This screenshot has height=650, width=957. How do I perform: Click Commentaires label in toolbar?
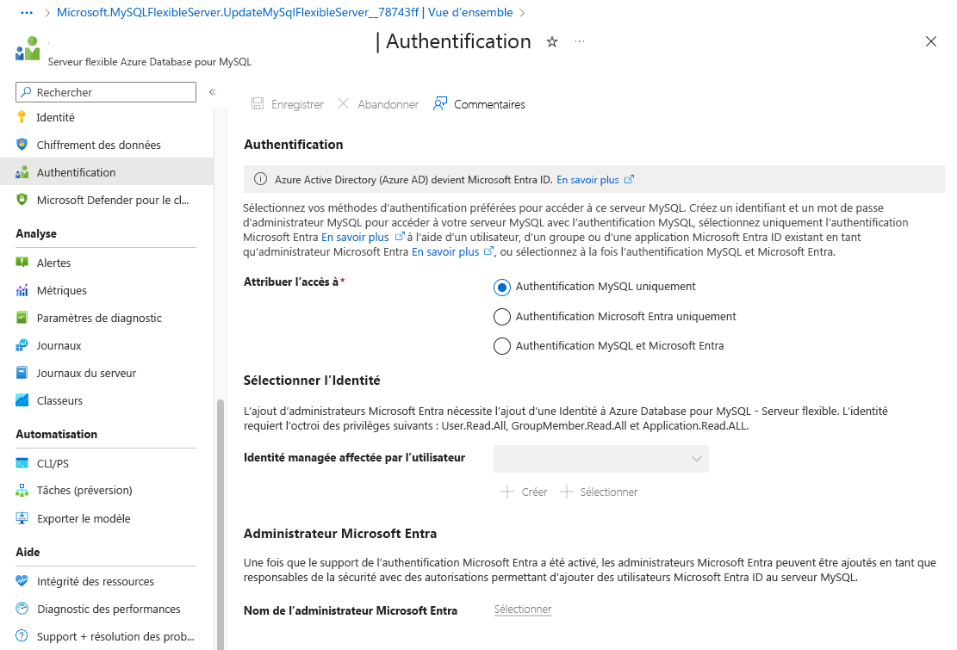pyautogui.click(x=489, y=104)
